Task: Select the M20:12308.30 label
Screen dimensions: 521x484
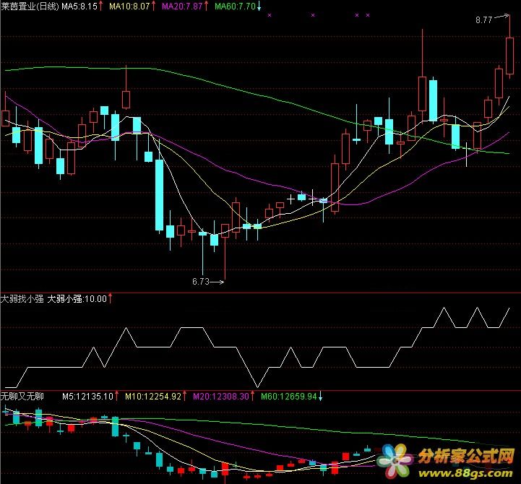Action: tap(221, 397)
